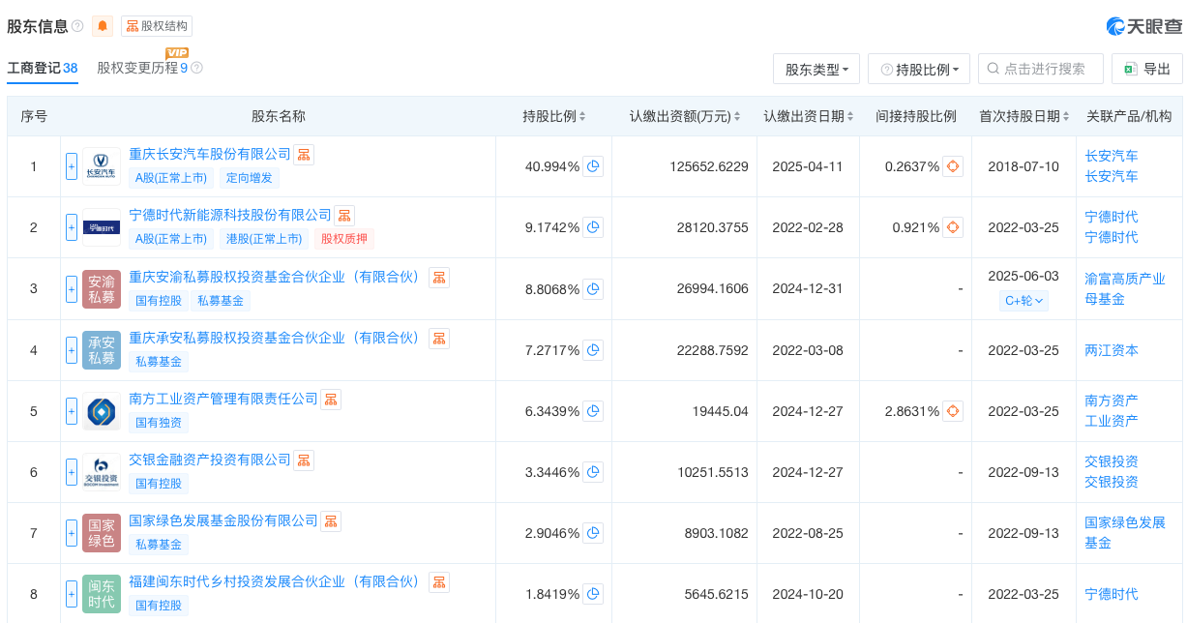The width and height of the screenshot is (1187, 623).
Task: Click the 125652.6229 capital amount cell
Action: tap(709, 166)
